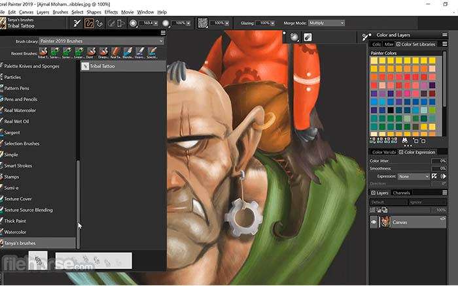
Task: Select the Dent recent brush icon
Action: click(x=91, y=52)
